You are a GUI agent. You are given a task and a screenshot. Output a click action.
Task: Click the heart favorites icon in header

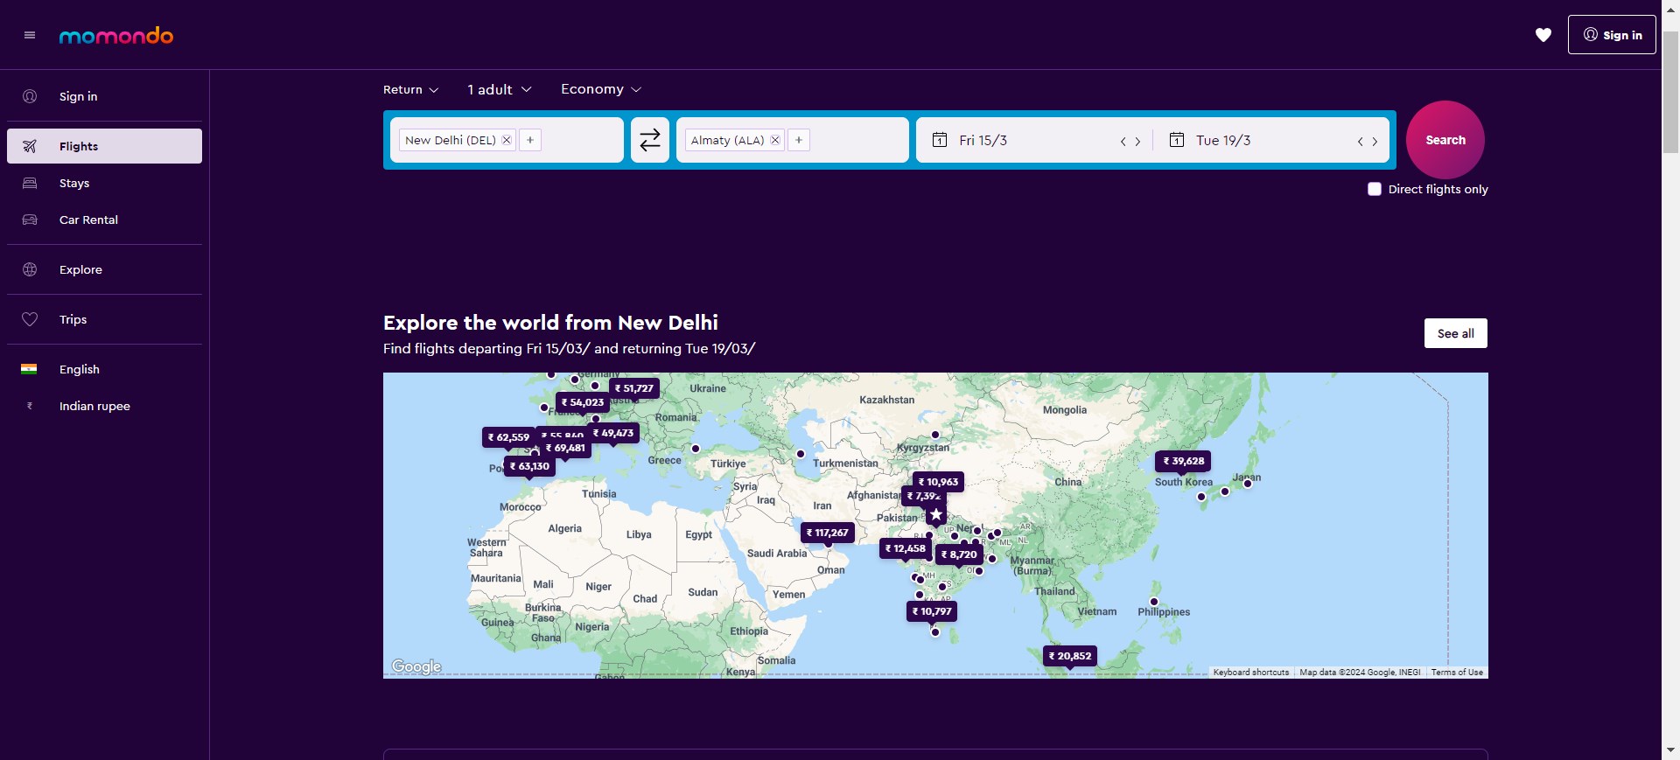(x=1543, y=35)
